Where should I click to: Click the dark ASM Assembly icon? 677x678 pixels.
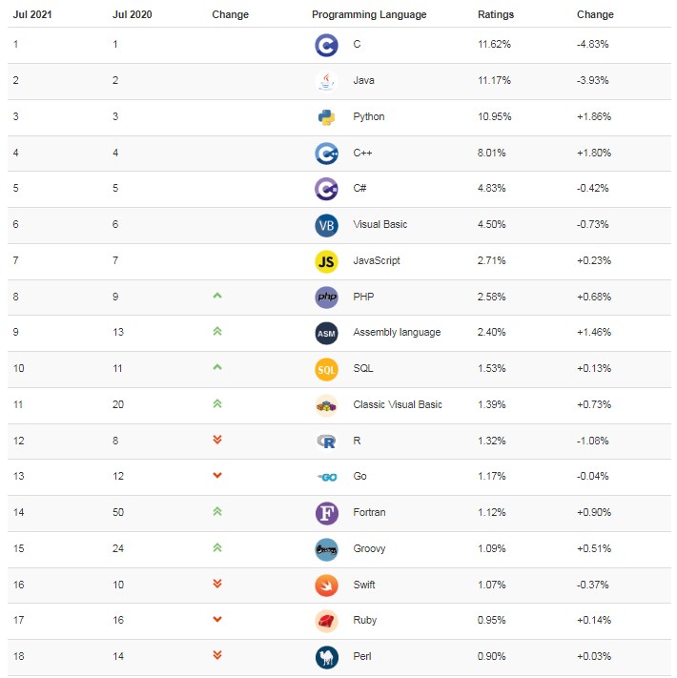(x=326, y=333)
